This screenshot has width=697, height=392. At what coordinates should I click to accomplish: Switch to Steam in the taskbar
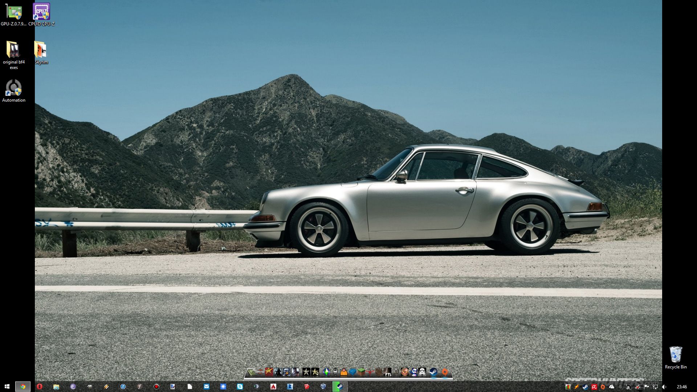pyautogui.click(x=340, y=387)
